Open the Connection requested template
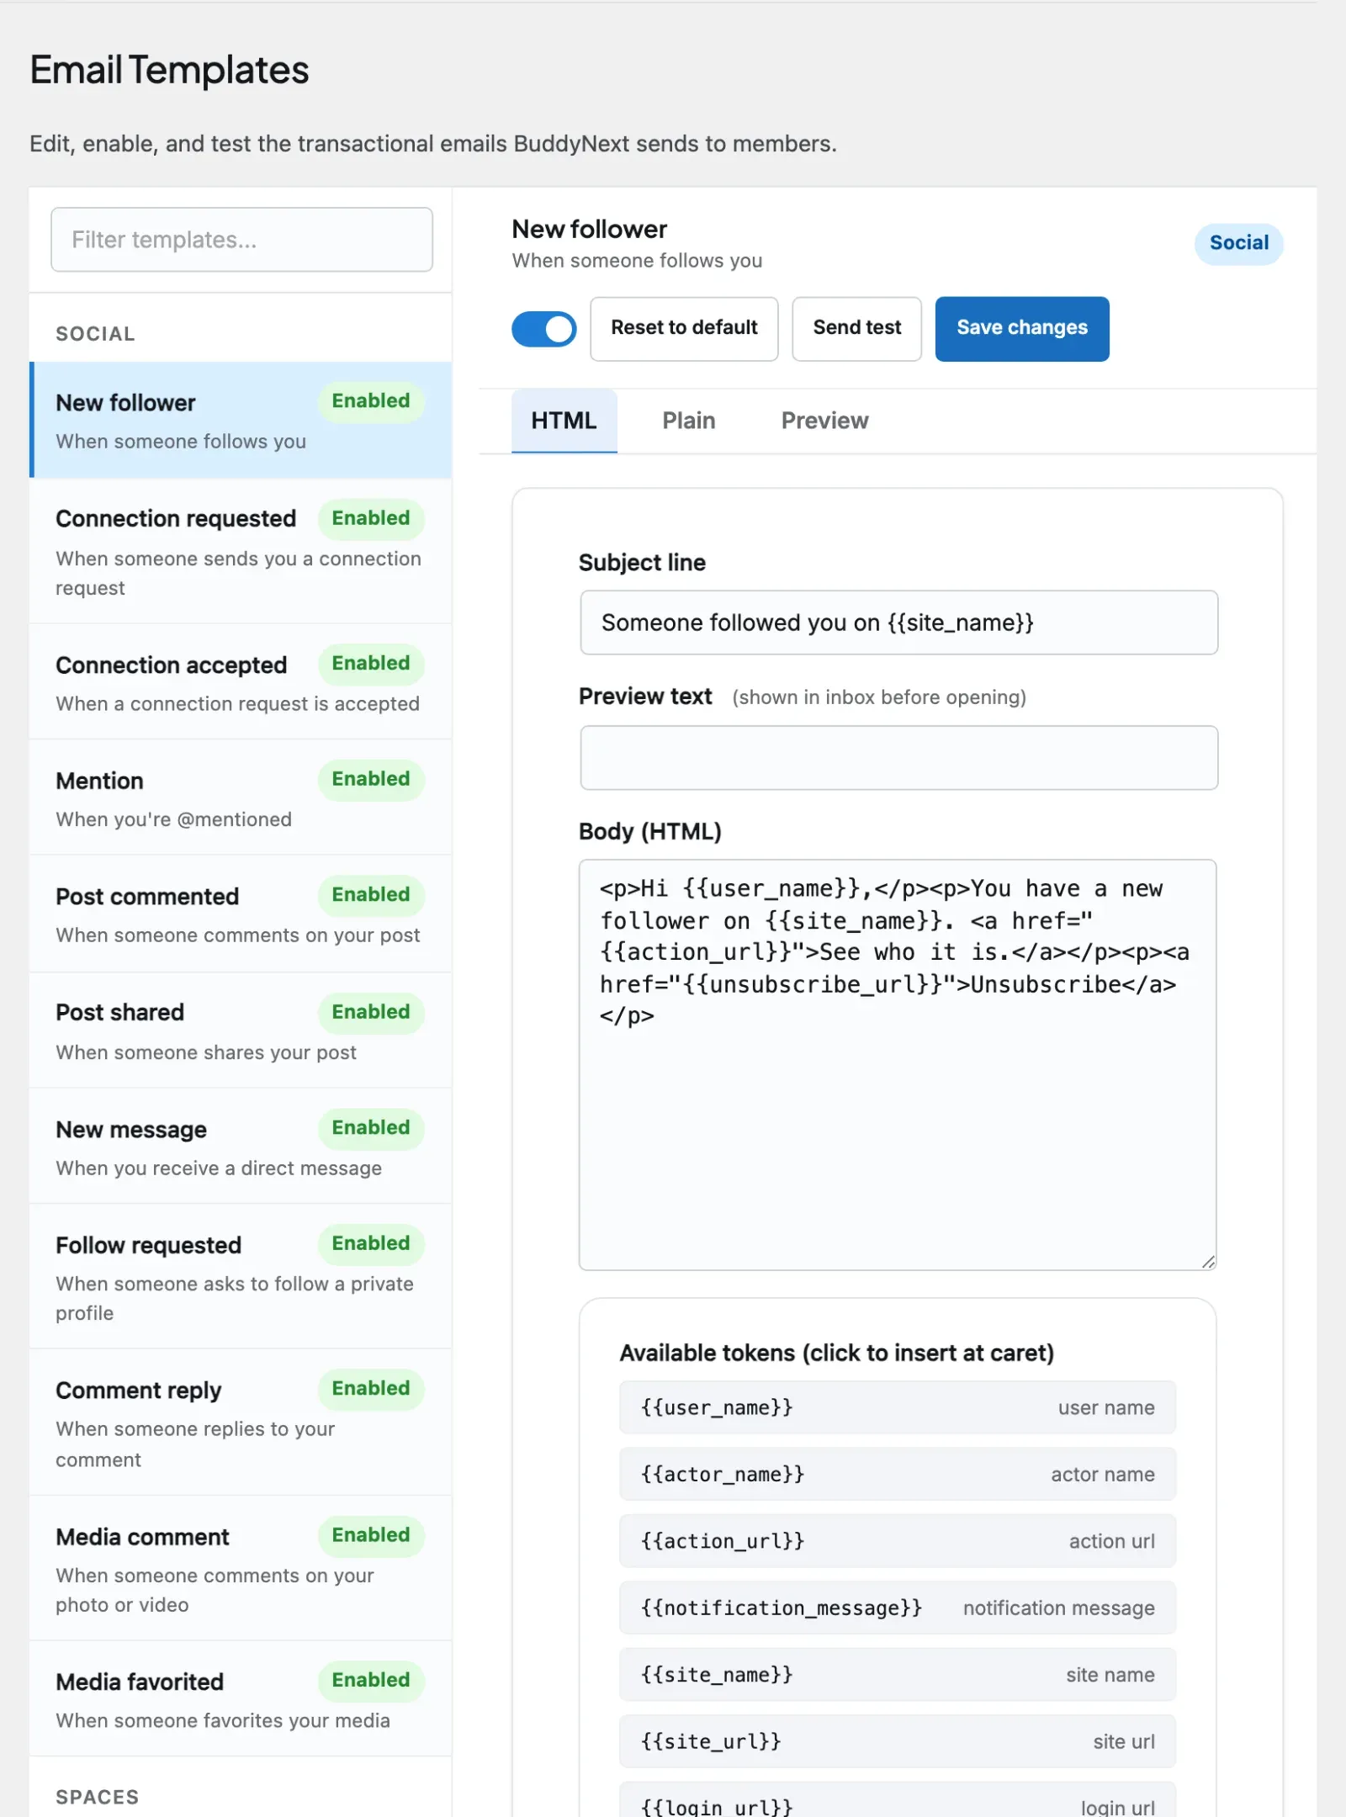This screenshot has width=1346, height=1817. 241,552
